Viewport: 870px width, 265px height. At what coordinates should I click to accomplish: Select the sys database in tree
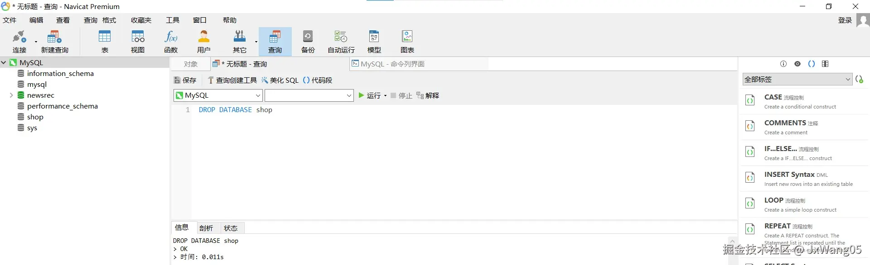(x=32, y=128)
